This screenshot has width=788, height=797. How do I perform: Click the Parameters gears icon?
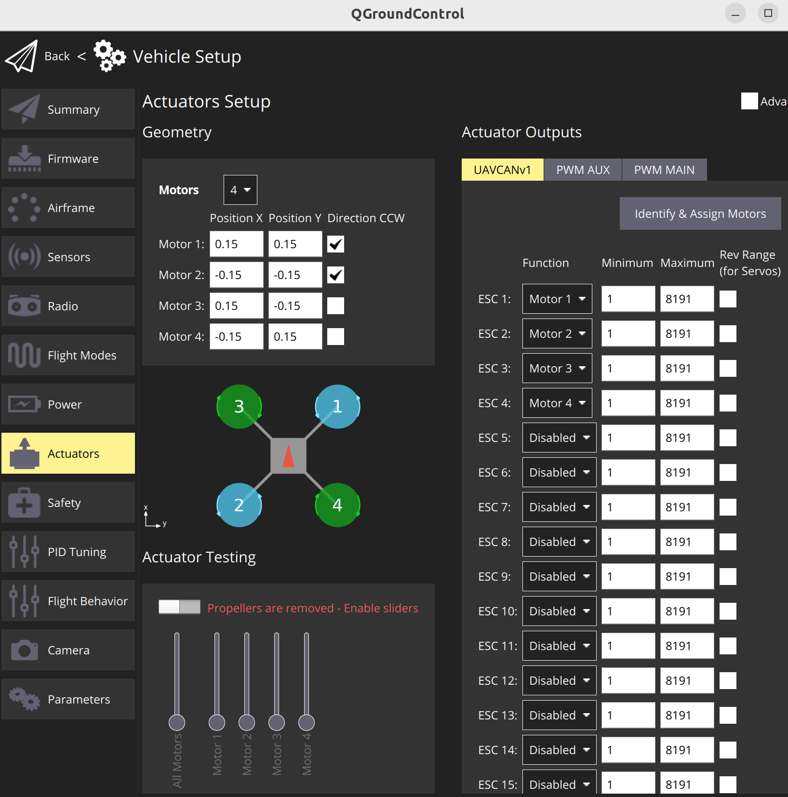point(24,699)
